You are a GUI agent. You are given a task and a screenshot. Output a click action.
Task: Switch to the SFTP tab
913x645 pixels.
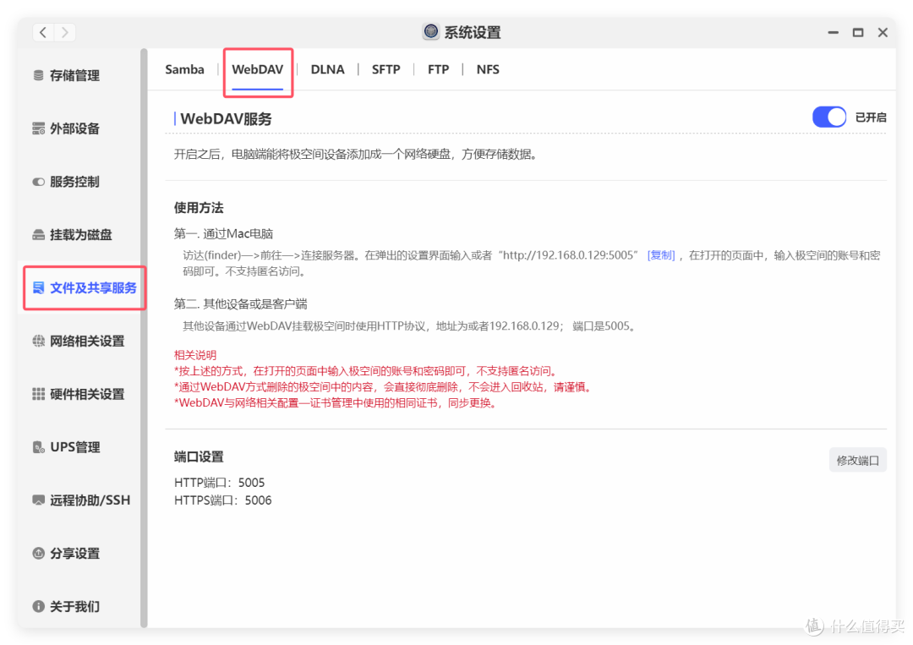(386, 69)
